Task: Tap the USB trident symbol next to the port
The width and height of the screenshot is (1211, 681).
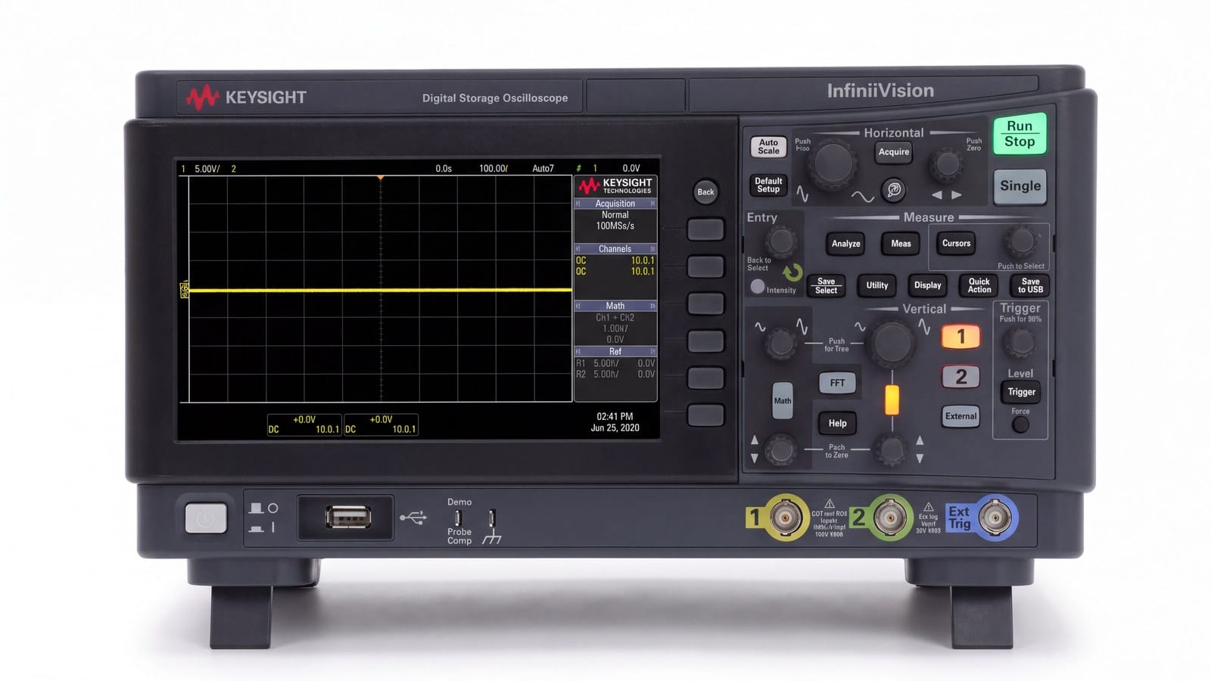Action: (x=413, y=518)
